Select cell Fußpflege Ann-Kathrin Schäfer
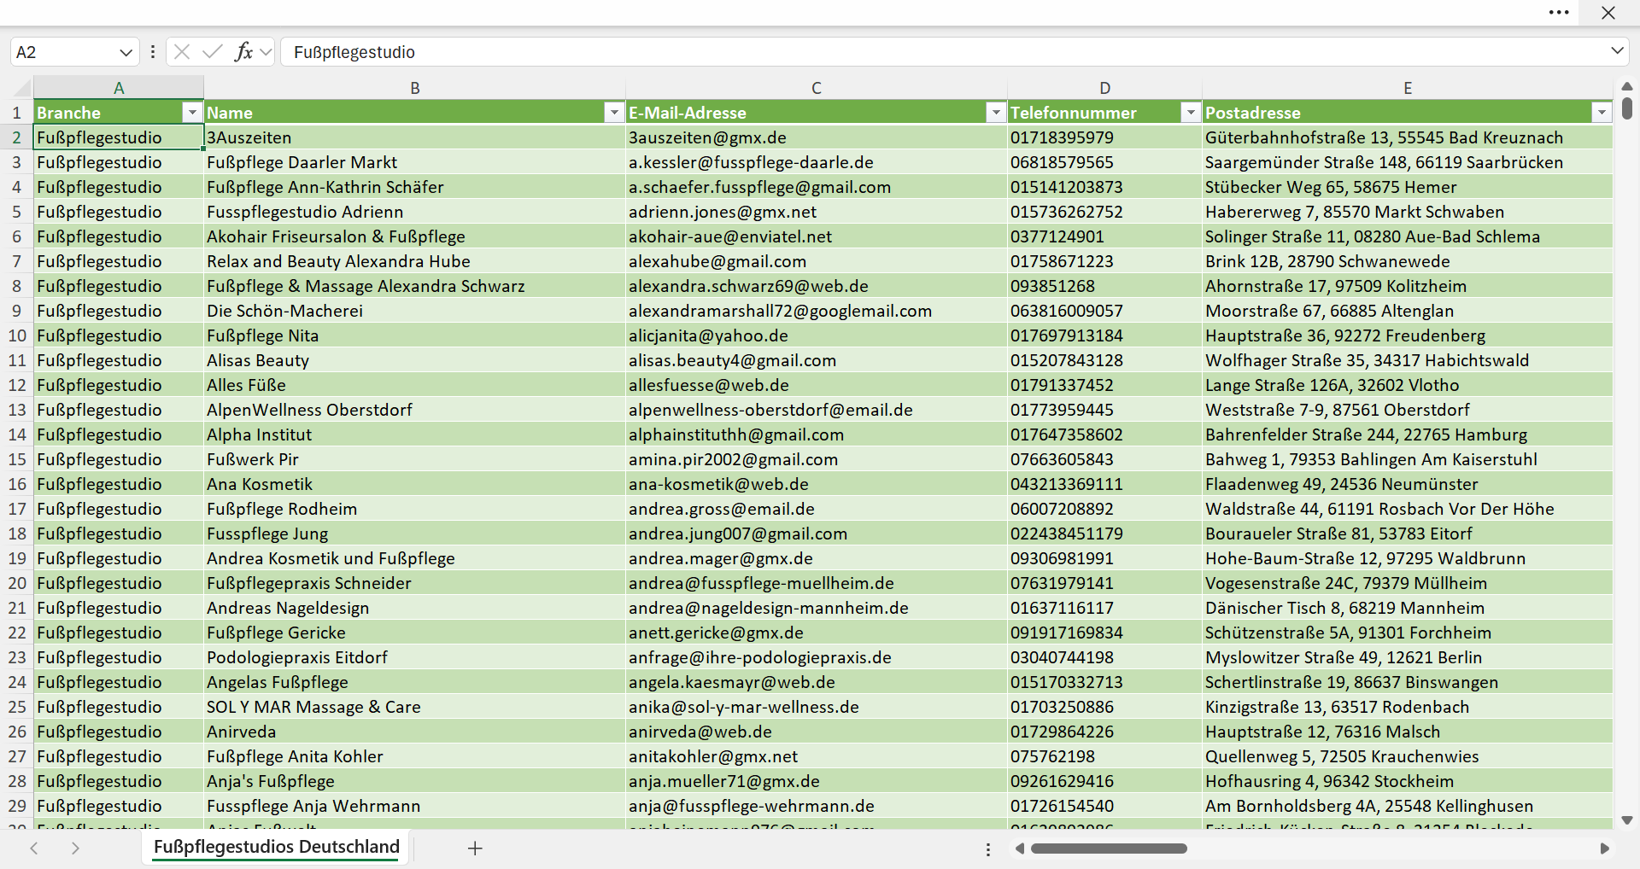The height and width of the screenshot is (869, 1640). point(415,187)
